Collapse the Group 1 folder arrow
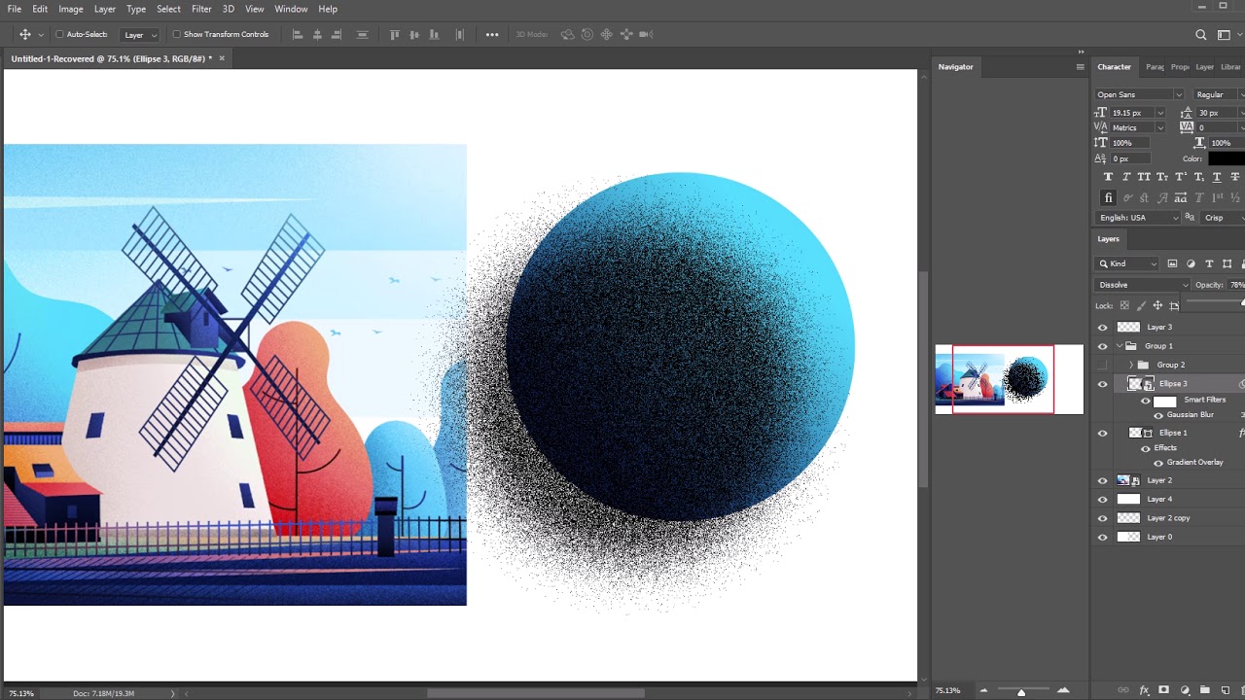Screen dimensions: 1245x700 [1120, 346]
